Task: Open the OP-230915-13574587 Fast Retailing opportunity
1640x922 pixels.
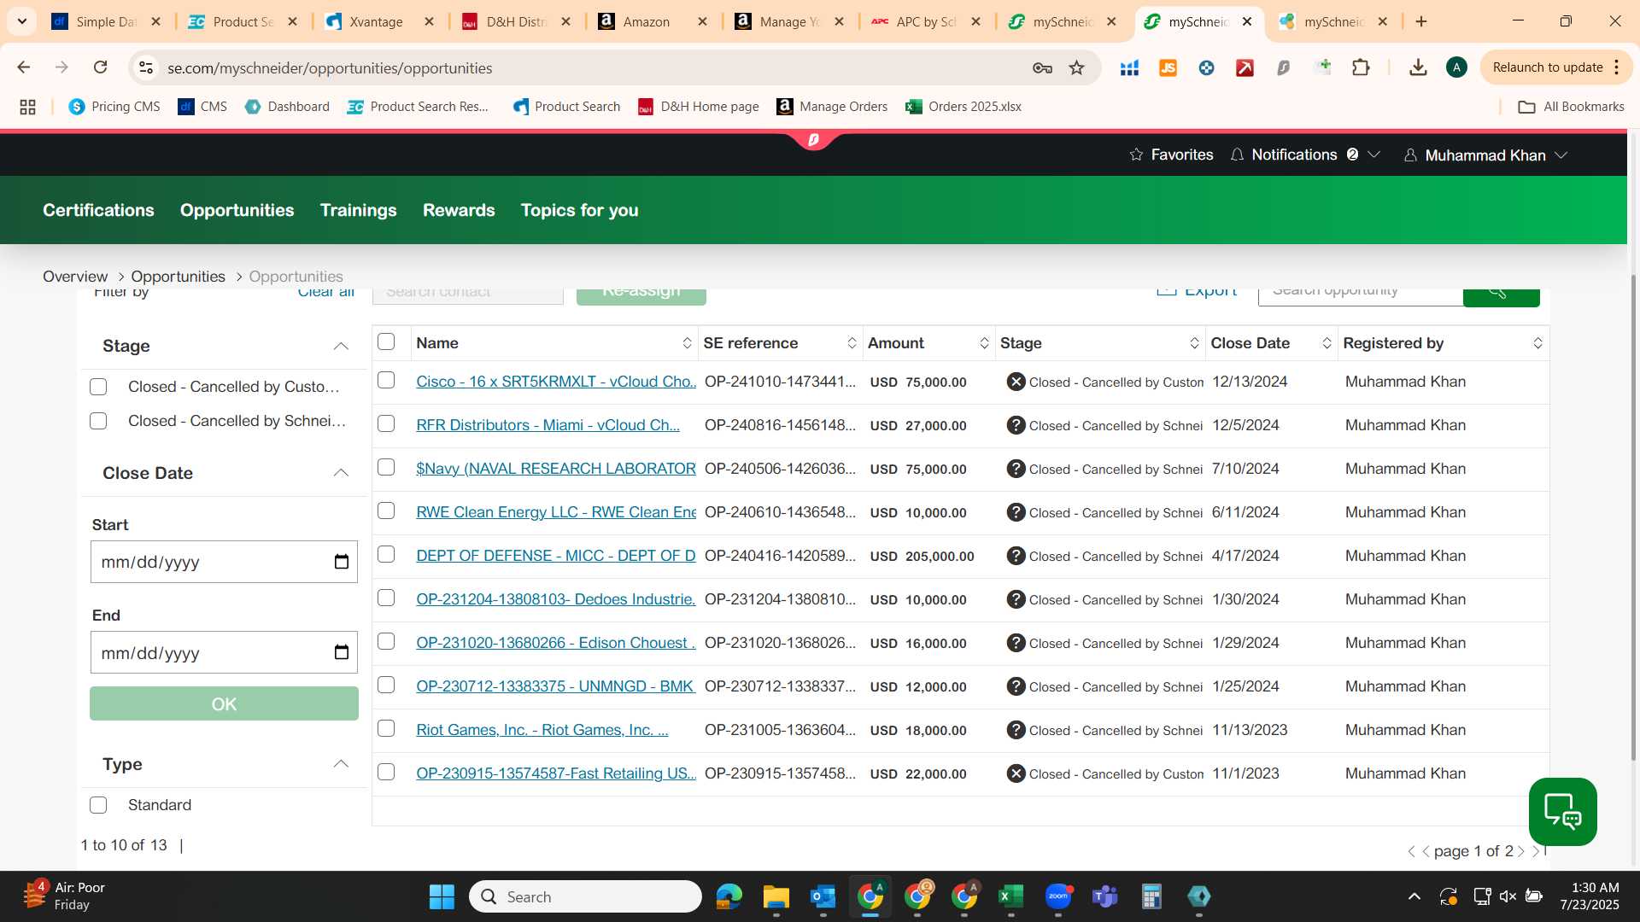Action: coord(556,773)
